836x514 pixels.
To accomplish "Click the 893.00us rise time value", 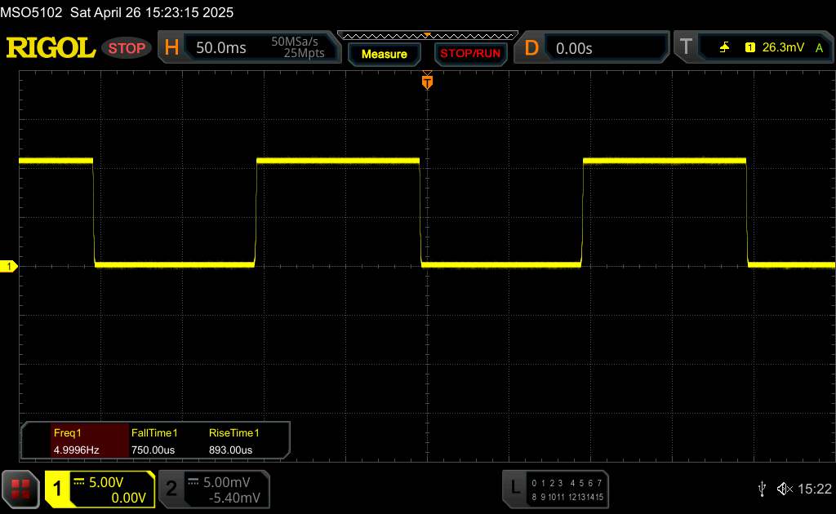I will pyautogui.click(x=230, y=450).
